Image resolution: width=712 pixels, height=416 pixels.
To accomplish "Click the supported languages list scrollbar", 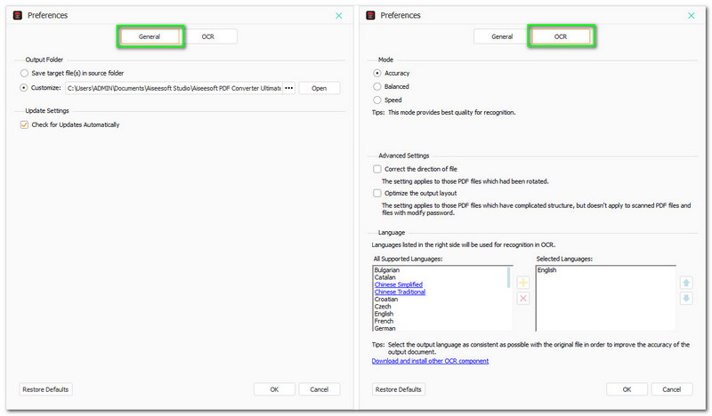I will [x=508, y=277].
